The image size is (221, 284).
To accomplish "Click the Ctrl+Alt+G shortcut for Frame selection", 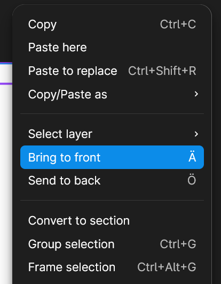I will coord(167,267).
